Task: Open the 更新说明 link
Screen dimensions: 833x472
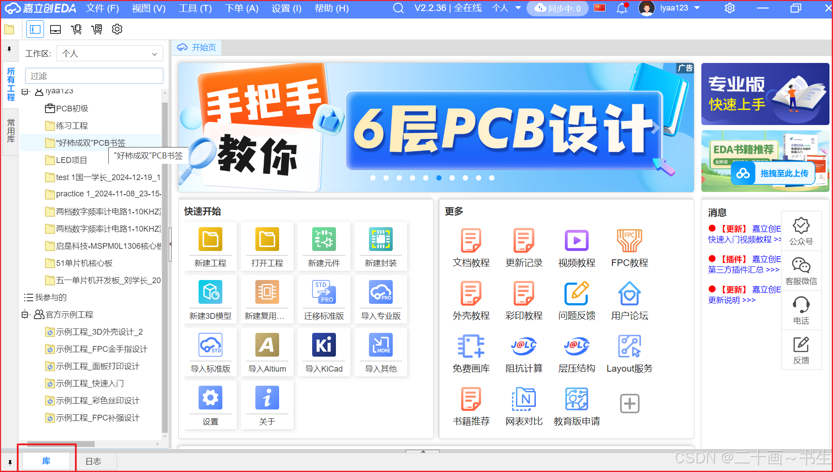Action: click(x=732, y=300)
